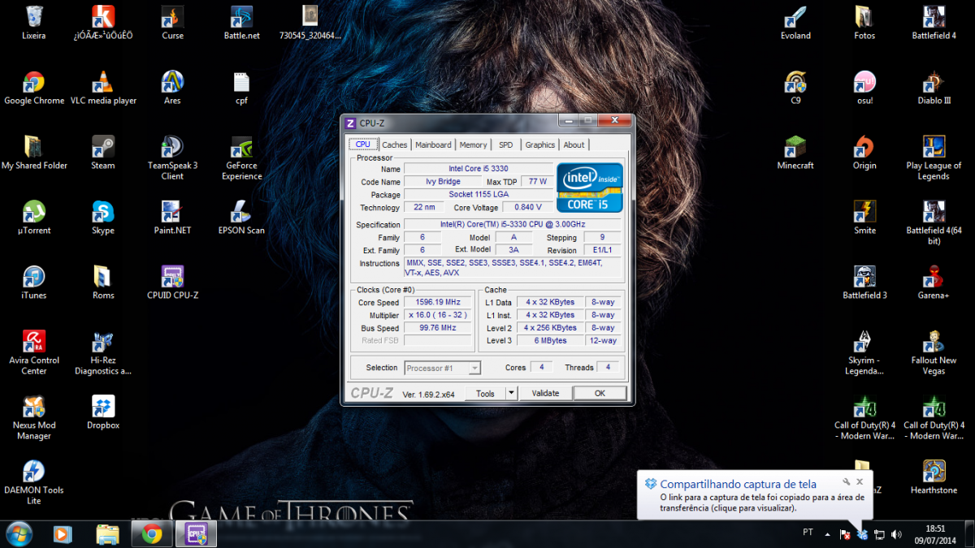Click the '1596.19 MHz' Core Speed value
This screenshot has width=975, height=548.
click(437, 302)
